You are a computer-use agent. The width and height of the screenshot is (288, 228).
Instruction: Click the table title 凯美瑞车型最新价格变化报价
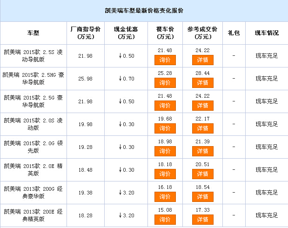(144, 11)
